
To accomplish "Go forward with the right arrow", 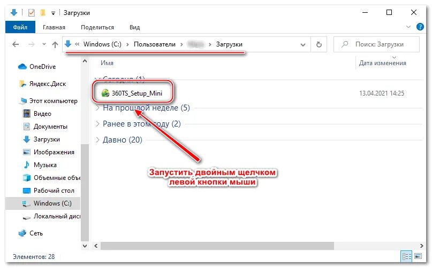I will tap(32, 44).
